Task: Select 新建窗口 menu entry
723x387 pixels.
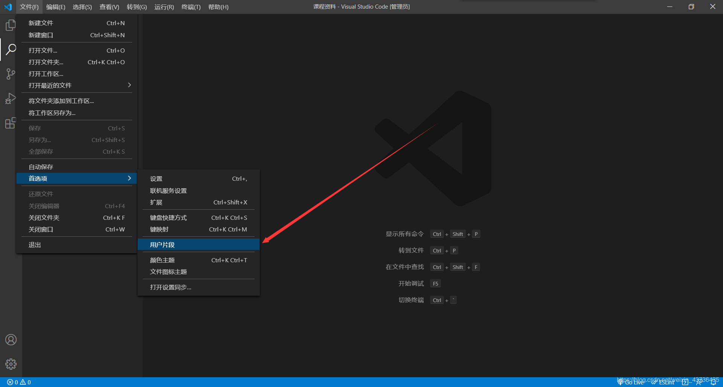Action: 76,35
